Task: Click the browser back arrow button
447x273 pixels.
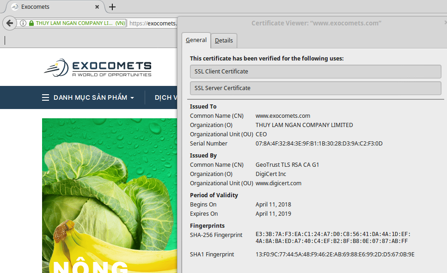Action: [10, 23]
